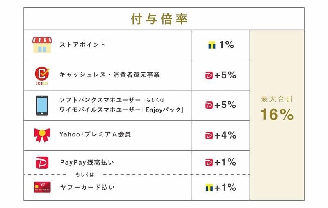Screen dimensions: 328x208
Task: Click the smartphone icon
Action: coord(42,105)
